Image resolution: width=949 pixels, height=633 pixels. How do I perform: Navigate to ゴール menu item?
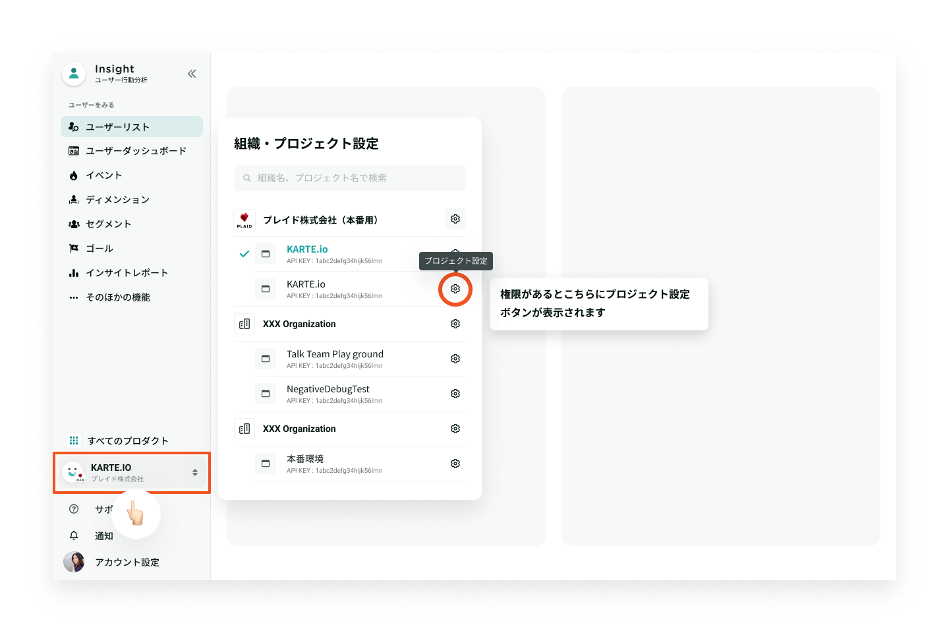click(x=132, y=249)
